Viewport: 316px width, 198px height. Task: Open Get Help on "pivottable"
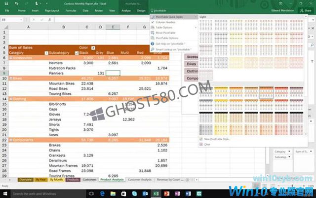tap(174, 44)
